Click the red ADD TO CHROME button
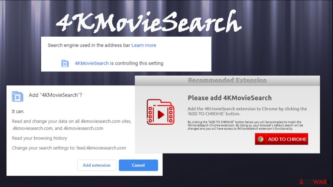333x187 pixels. [281, 139]
